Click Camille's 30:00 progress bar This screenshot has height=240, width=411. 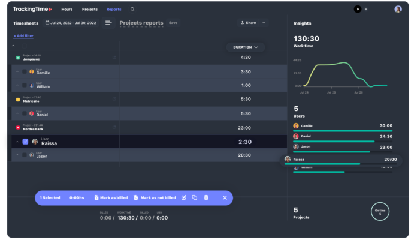tap(343, 131)
